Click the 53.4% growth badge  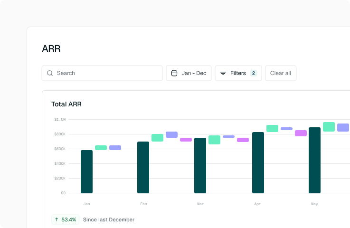click(66, 219)
